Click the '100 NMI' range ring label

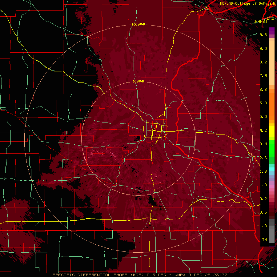pyautogui.click(x=138, y=24)
